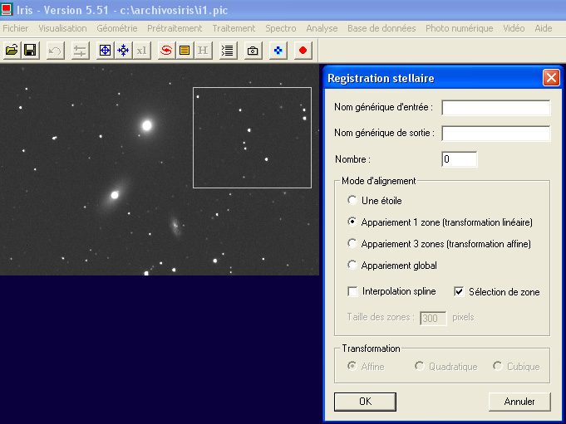The height and width of the screenshot is (424, 566).
Task: Click the blue four-dot cross icon
Action: tap(278, 51)
